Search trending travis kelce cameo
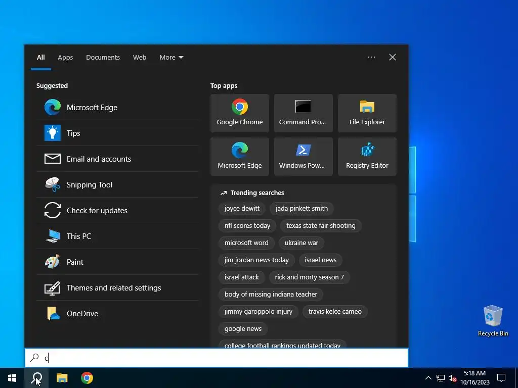The image size is (518, 388). 335,311
